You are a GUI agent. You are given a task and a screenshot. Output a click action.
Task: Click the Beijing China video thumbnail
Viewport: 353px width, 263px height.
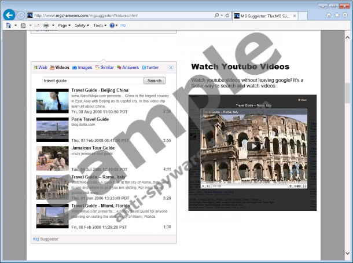52,100
